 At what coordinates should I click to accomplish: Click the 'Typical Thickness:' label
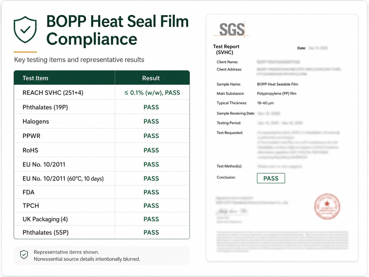[232, 103]
